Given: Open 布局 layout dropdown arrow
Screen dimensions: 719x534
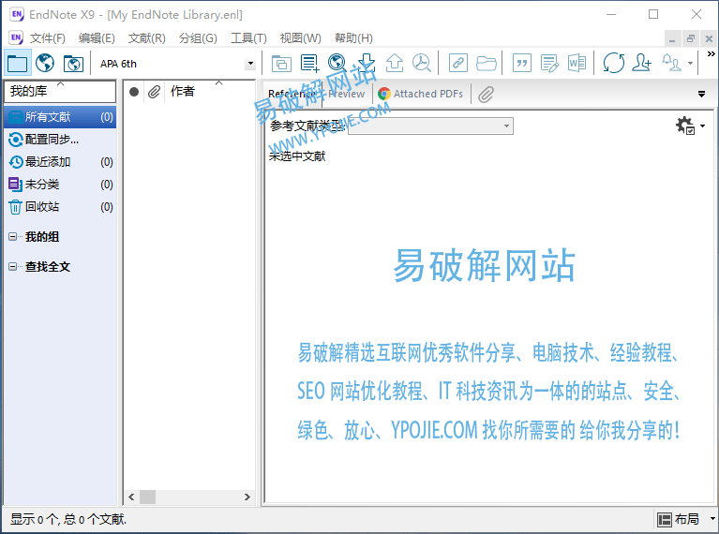Looking at the screenshot, I should (x=712, y=519).
